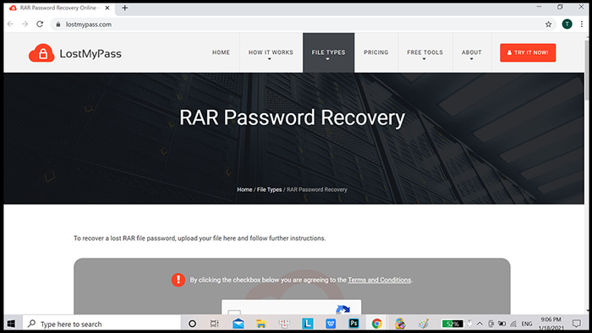Click the 52% battery indicator

coord(452,324)
